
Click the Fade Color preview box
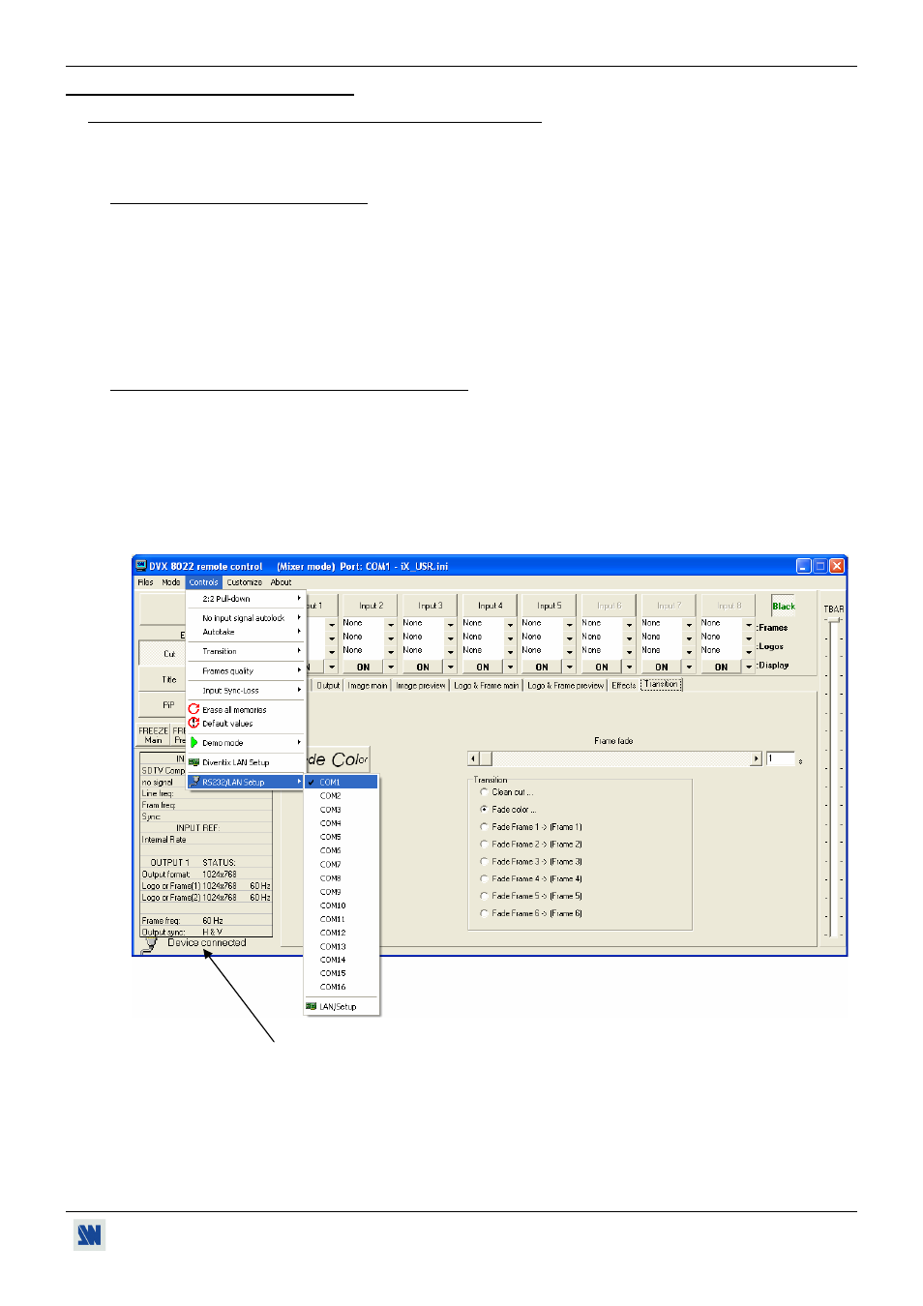(338, 759)
